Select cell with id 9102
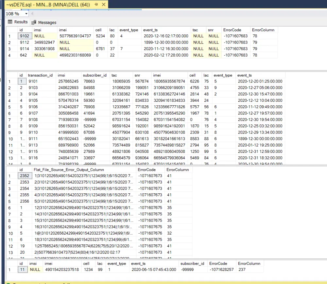Image resolution: width=327 pixels, height=284 pixels. click(x=25, y=36)
